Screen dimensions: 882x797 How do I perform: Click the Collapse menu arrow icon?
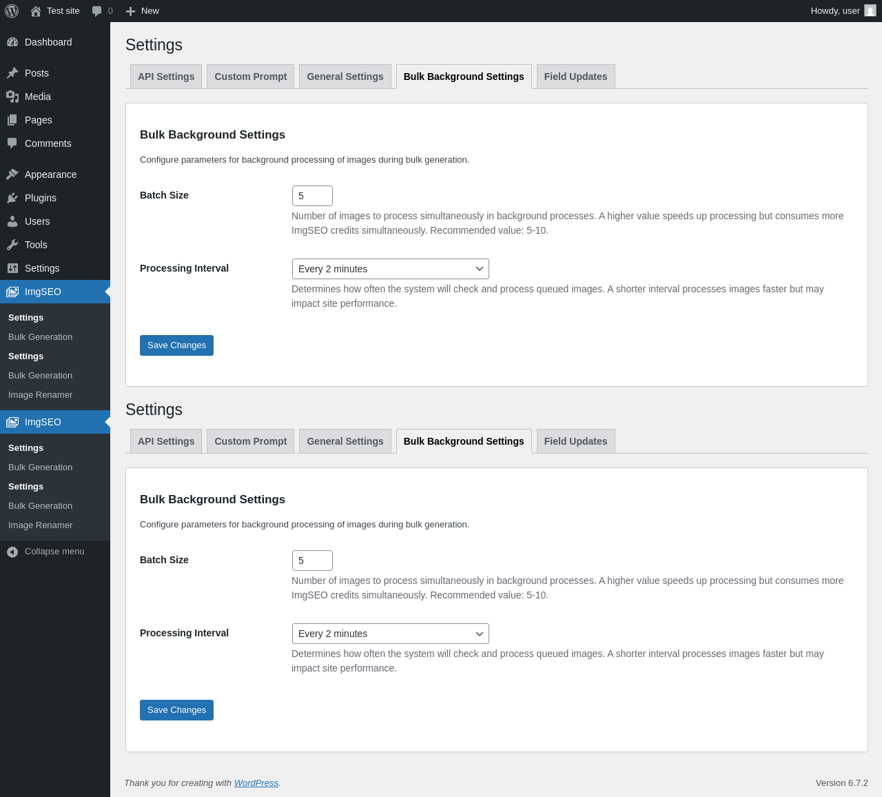click(12, 552)
